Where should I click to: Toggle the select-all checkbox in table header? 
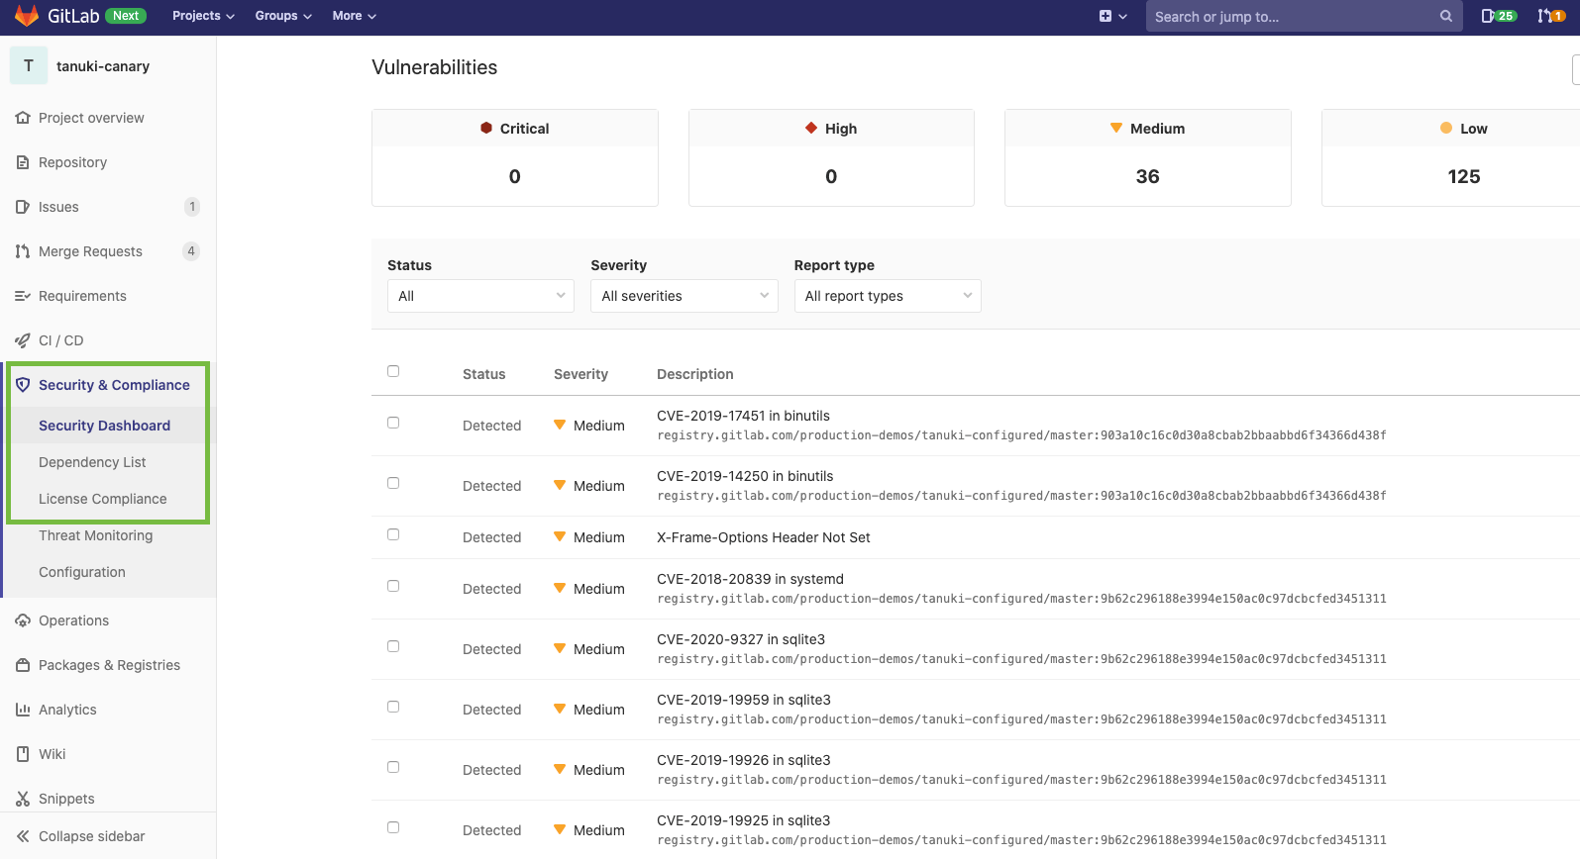tap(393, 371)
